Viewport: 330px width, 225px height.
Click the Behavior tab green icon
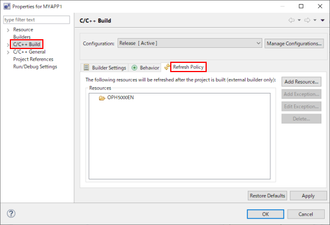[x=134, y=67]
